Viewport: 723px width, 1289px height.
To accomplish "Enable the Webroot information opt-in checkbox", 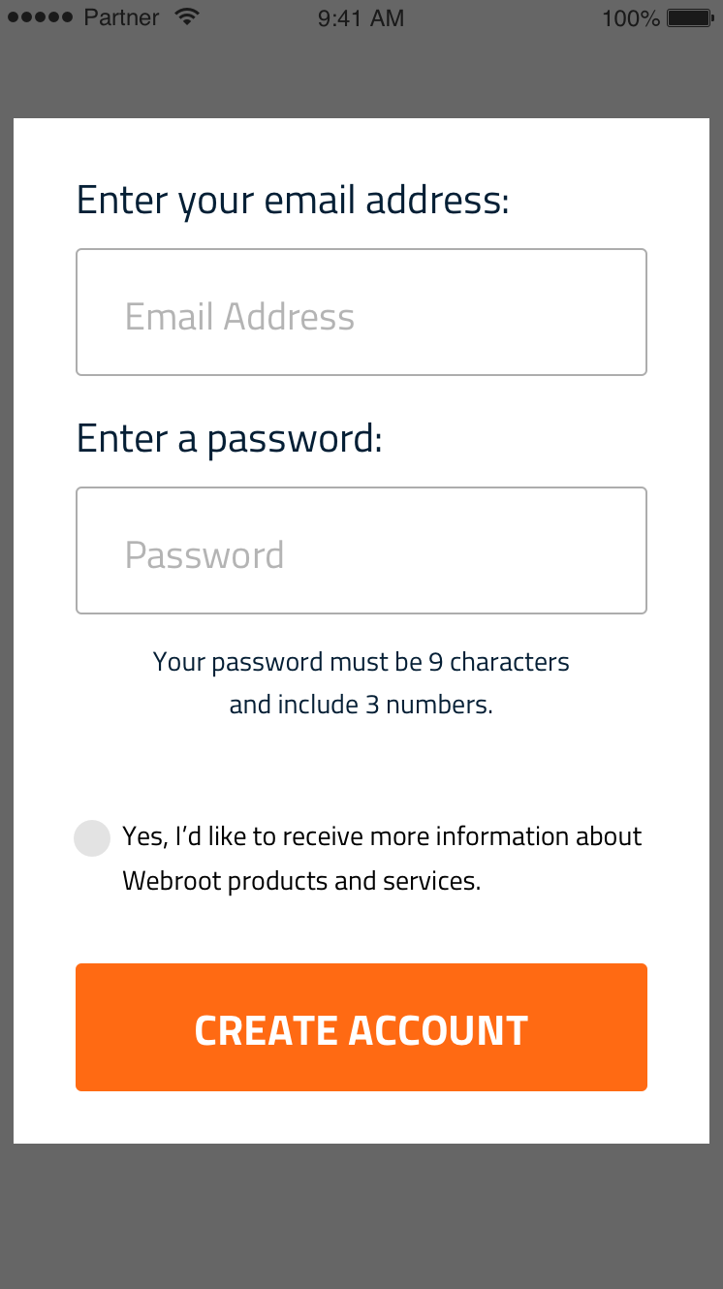I will pos(92,838).
